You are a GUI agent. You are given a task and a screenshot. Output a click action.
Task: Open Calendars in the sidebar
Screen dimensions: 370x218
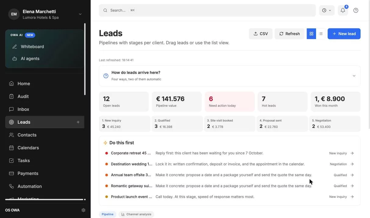(x=44, y=148)
